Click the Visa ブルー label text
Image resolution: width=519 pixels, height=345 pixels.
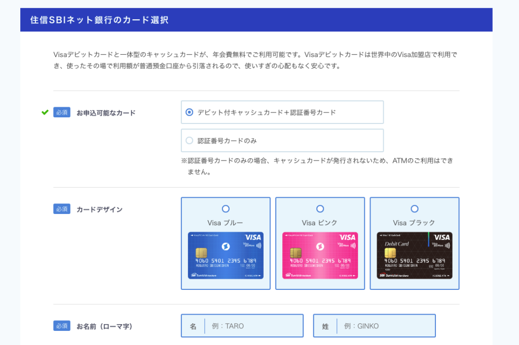click(x=226, y=223)
